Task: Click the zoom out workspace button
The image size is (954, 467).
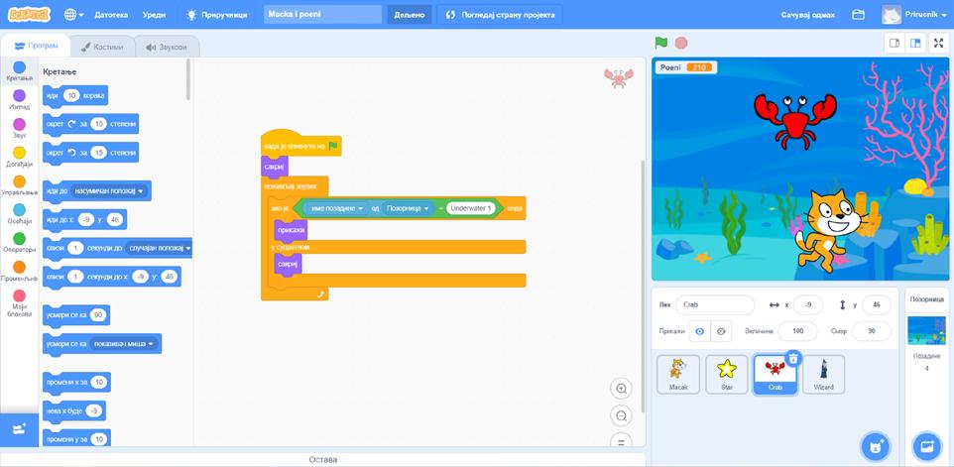Action: coord(621,415)
